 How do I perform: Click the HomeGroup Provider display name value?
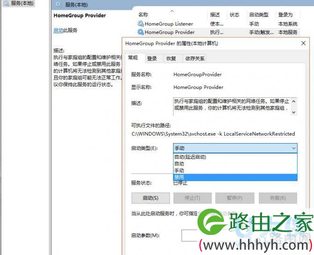click(x=198, y=87)
